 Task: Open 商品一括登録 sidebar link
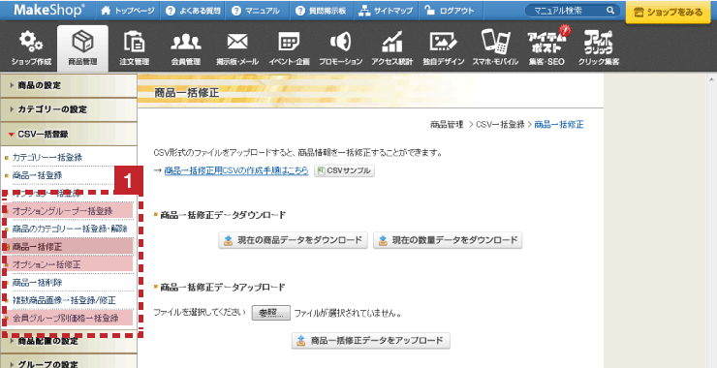point(37,175)
